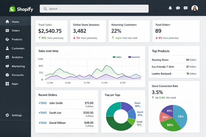
Task: Click the $120.50 order amount
Action: click(88, 113)
